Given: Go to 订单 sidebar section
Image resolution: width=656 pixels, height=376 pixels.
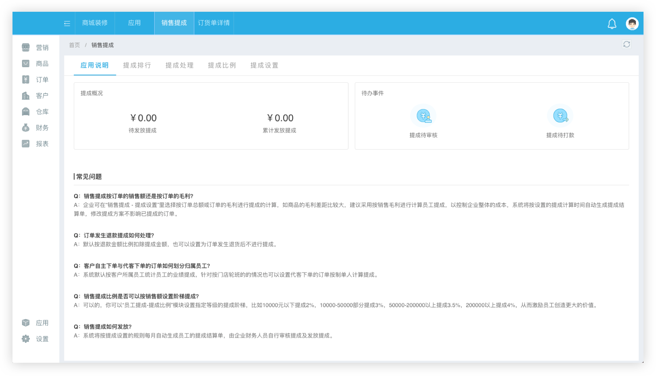Looking at the screenshot, I should point(35,80).
